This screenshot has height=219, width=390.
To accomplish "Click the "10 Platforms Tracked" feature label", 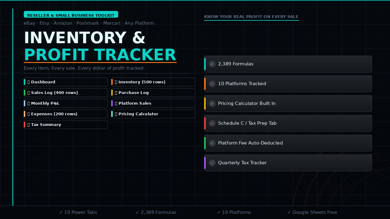I will pyautogui.click(x=242, y=84).
